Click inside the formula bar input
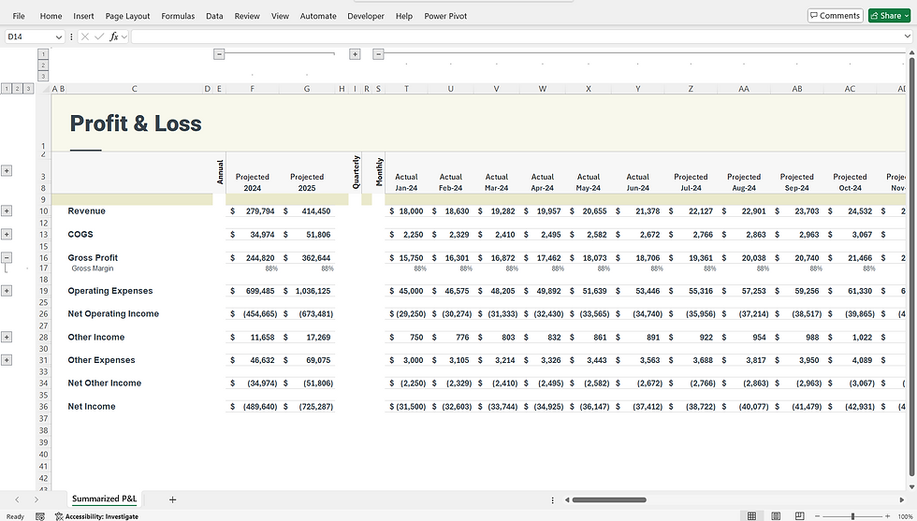The width and height of the screenshot is (917, 521). [x=517, y=36]
